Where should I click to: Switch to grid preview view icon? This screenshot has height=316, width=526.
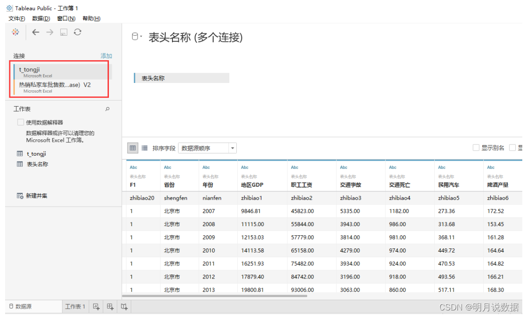133,148
